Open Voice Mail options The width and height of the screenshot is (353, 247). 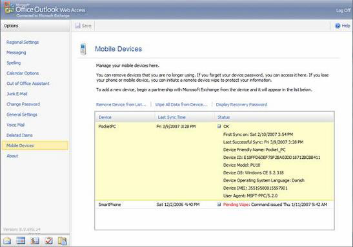click(15, 125)
